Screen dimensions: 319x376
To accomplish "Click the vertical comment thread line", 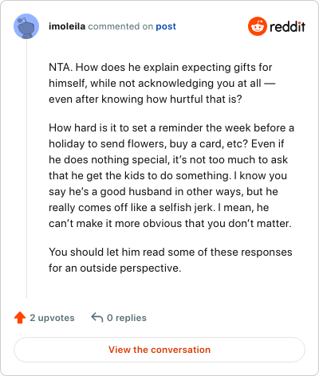I will point(26,169).
